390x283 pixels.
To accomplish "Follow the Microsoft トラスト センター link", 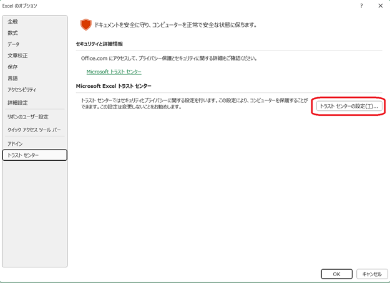I will [114, 72].
